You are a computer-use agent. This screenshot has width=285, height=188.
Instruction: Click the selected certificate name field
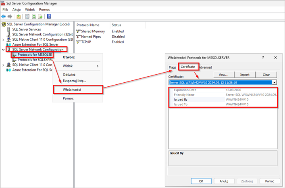[220, 83]
